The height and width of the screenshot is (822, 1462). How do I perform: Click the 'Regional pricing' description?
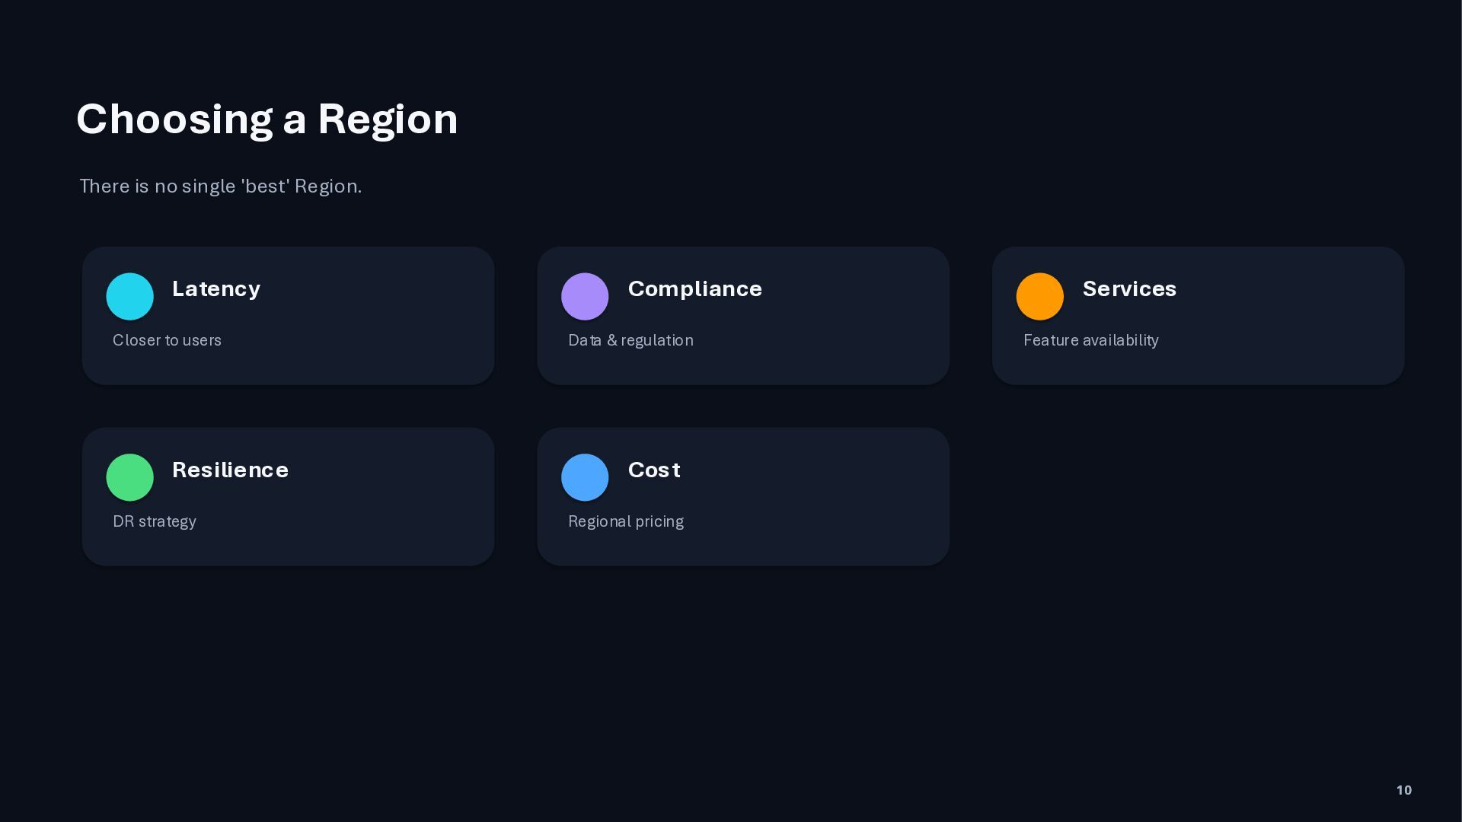626,521
